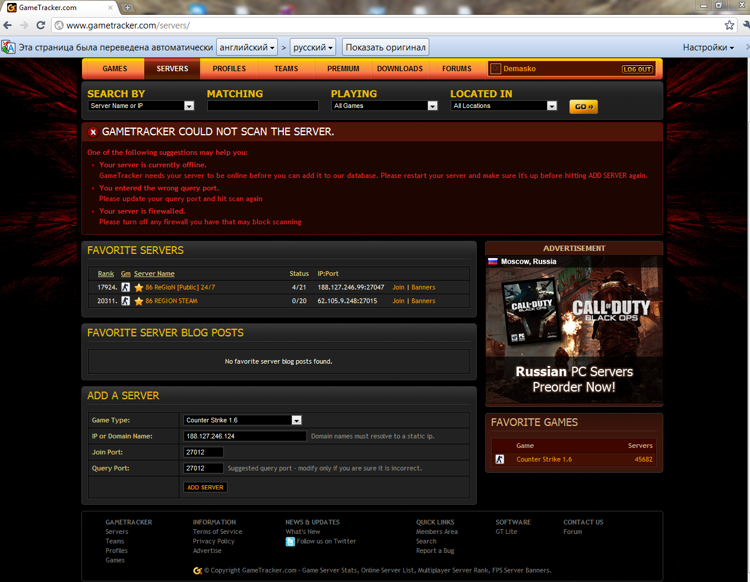Reload the page with the refresh icon

coord(40,25)
